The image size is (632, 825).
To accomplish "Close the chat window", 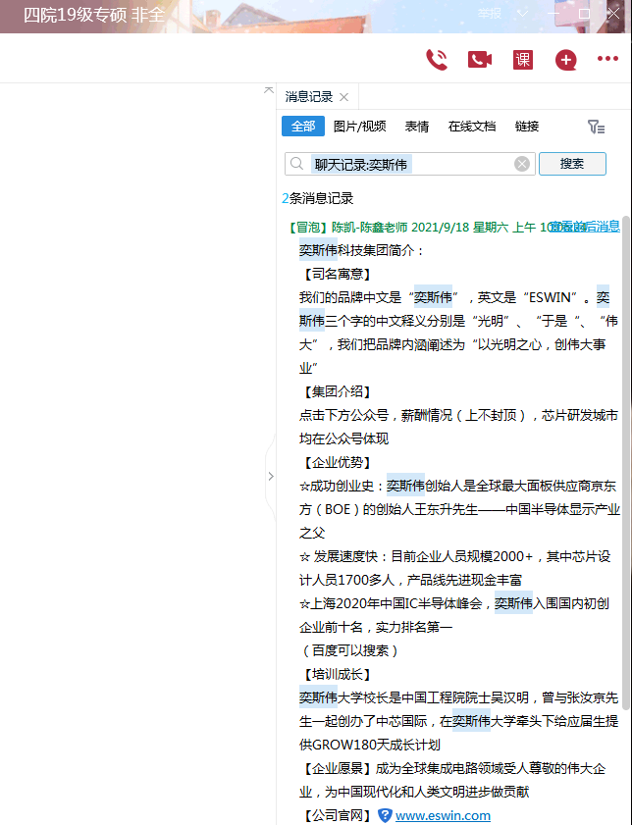I will coord(614,13).
